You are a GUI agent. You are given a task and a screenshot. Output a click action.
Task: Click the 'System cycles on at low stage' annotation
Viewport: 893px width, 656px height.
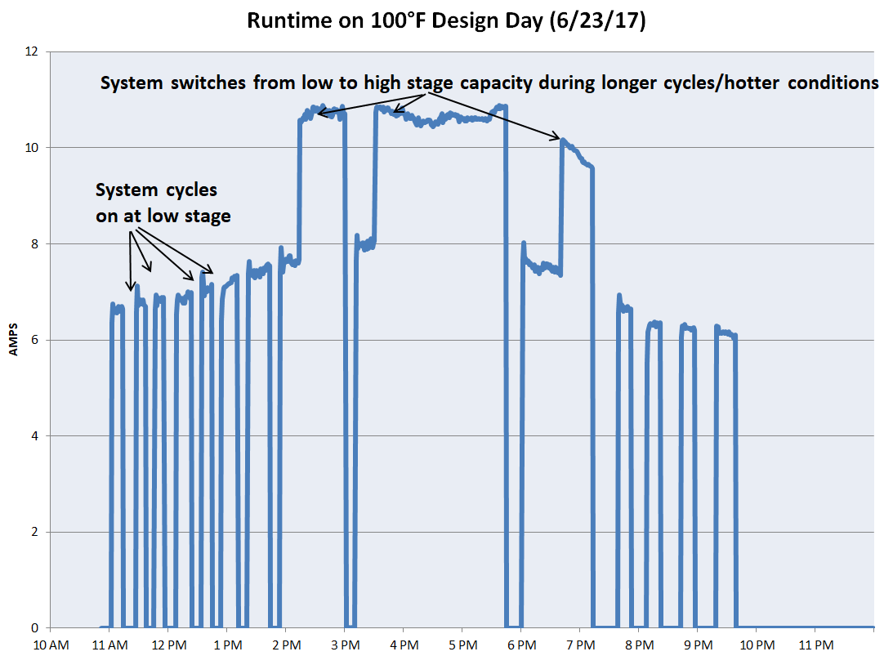[157, 203]
